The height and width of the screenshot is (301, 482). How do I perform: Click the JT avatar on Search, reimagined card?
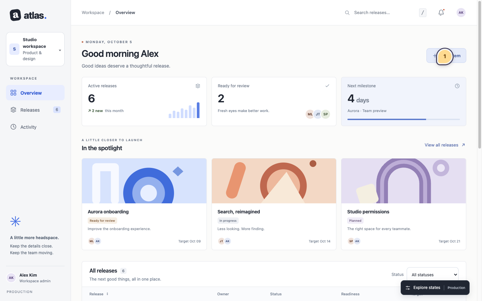click(x=221, y=241)
